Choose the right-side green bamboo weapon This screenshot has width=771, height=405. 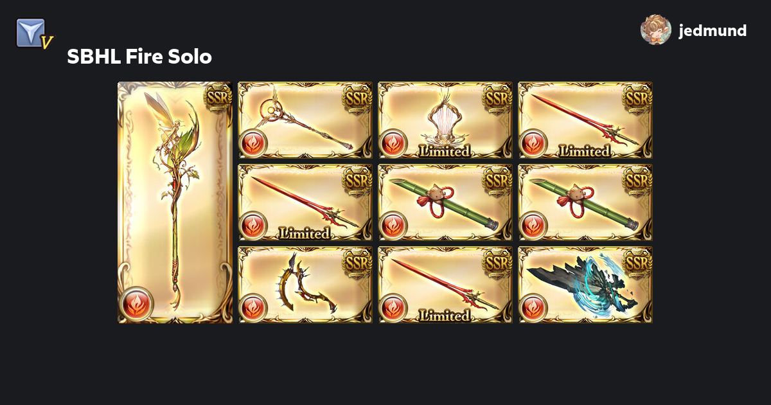tap(585, 203)
